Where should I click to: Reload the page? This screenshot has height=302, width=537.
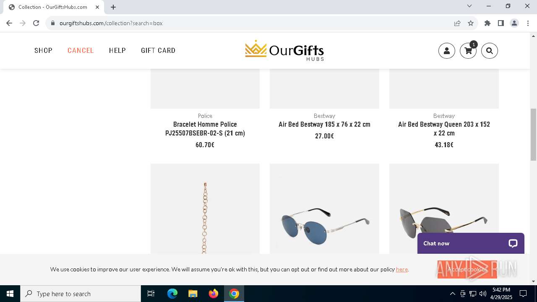36,23
